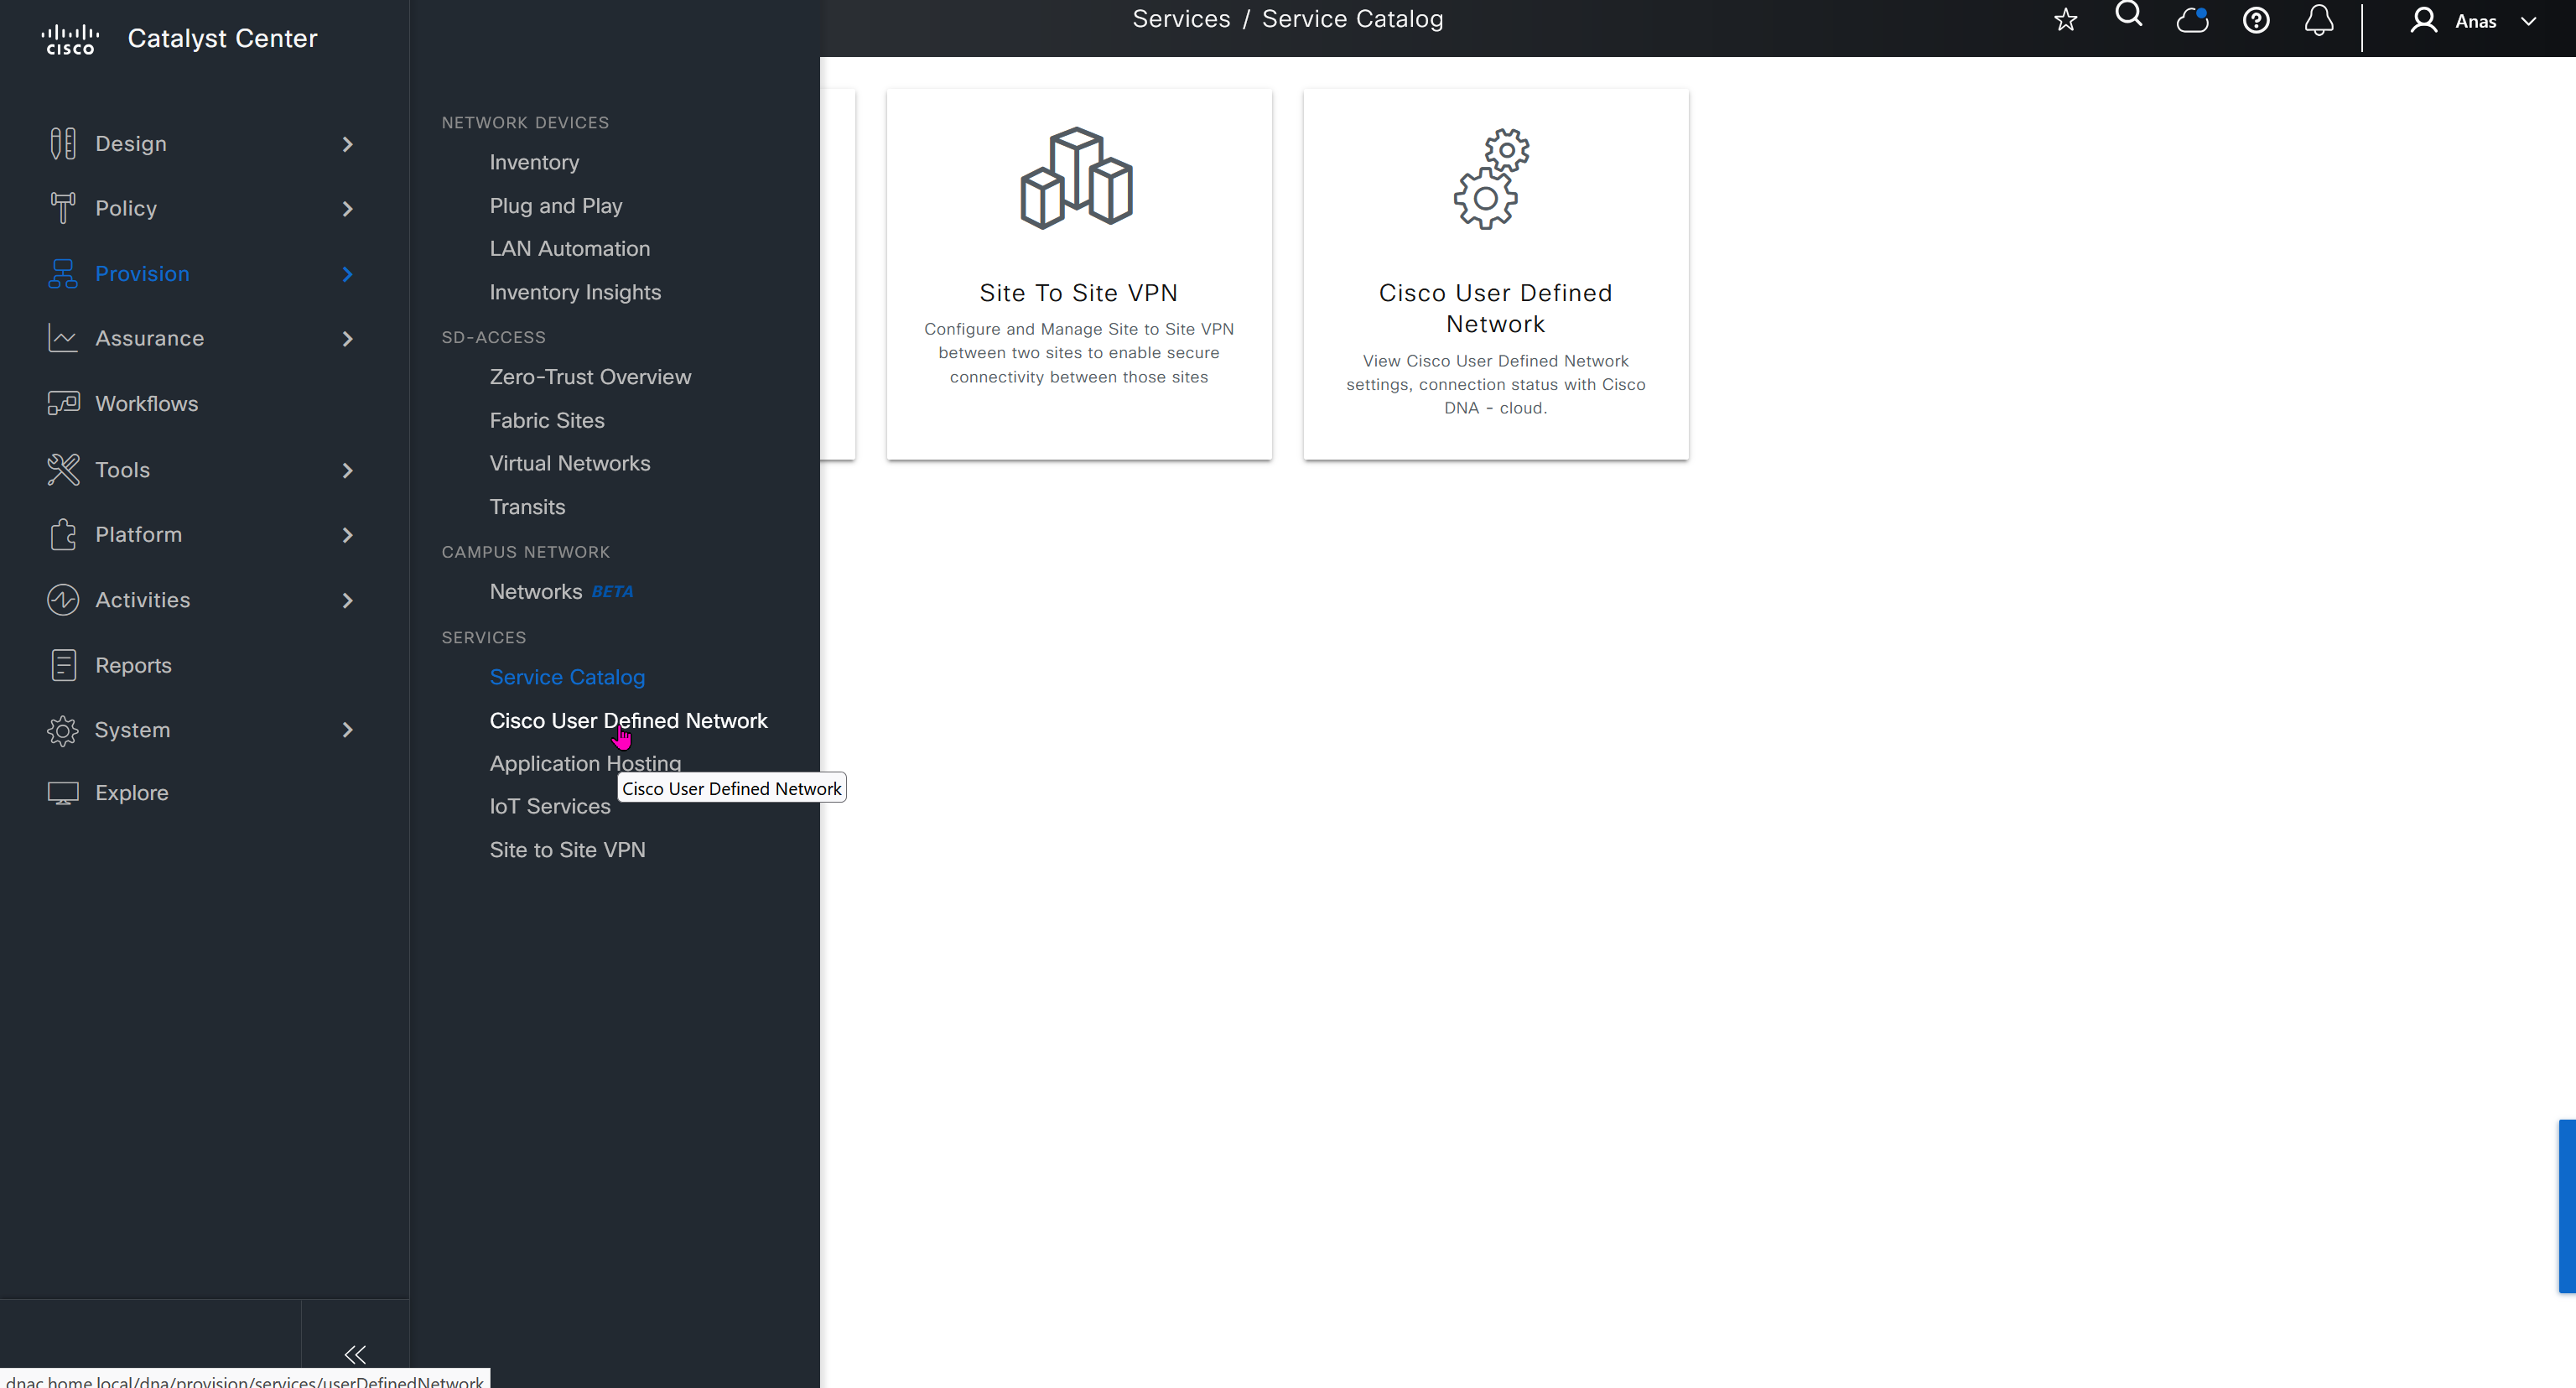Select Inventory under Network Devices
Image resolution: width=2576 pixels, height=1388 pixels.
tap(534, 162)
